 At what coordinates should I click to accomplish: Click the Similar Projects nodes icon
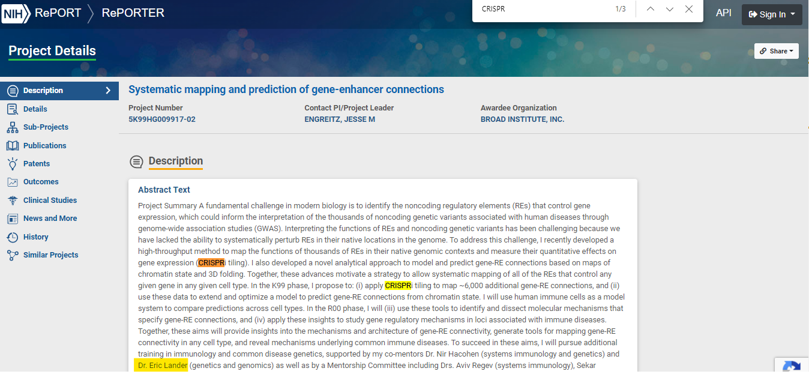tap(13, 255)
